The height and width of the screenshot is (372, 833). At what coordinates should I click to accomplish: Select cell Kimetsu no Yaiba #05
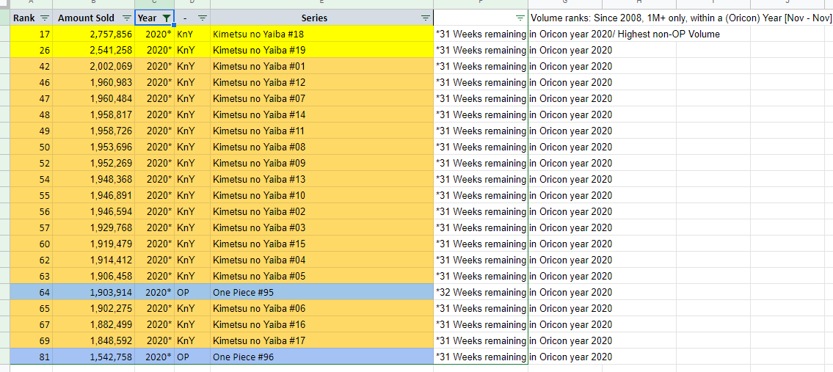(x=321, y=276)
